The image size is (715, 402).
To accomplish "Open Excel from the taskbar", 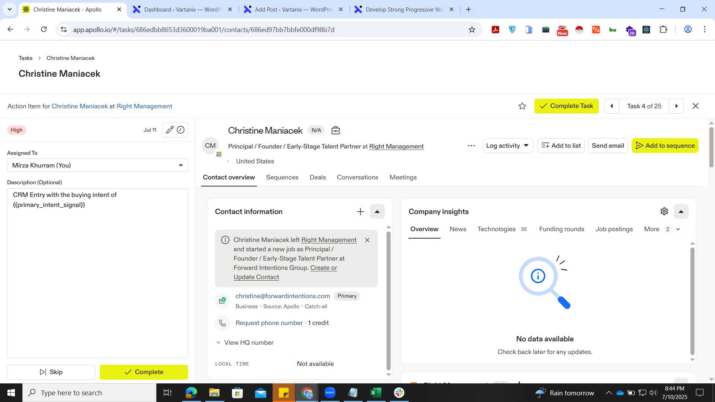I will (x=376, y=393).
